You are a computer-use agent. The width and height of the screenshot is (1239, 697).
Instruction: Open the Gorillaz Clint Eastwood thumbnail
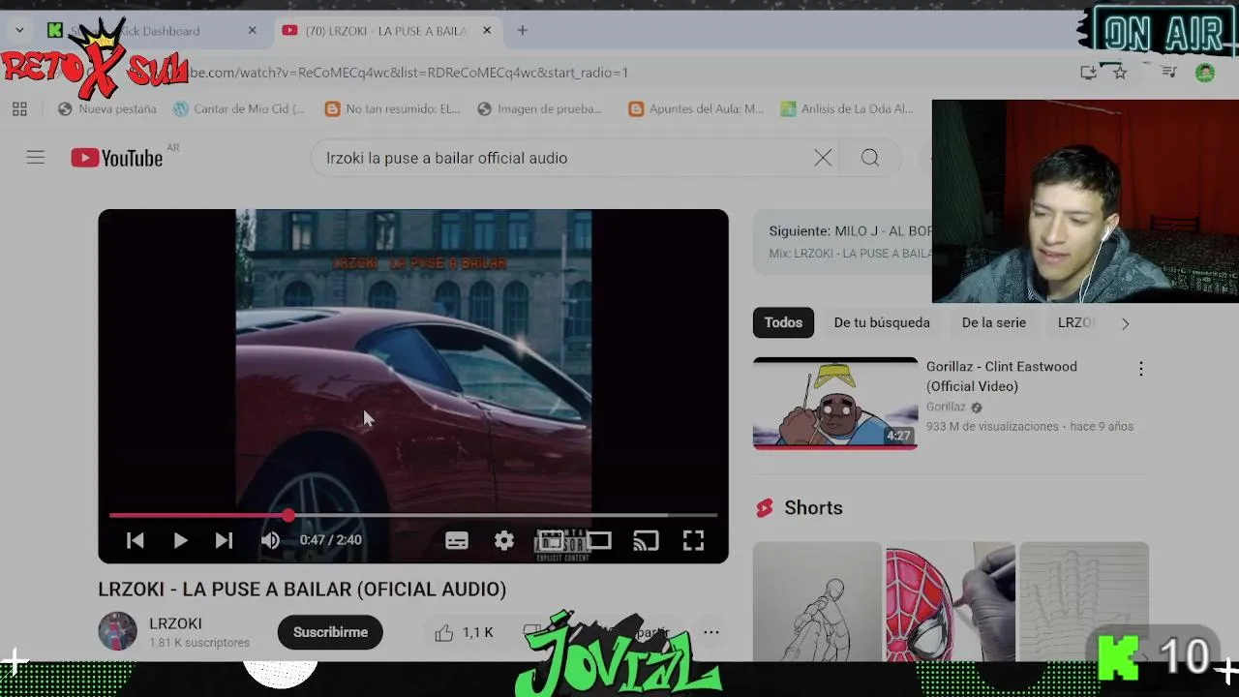835,404
